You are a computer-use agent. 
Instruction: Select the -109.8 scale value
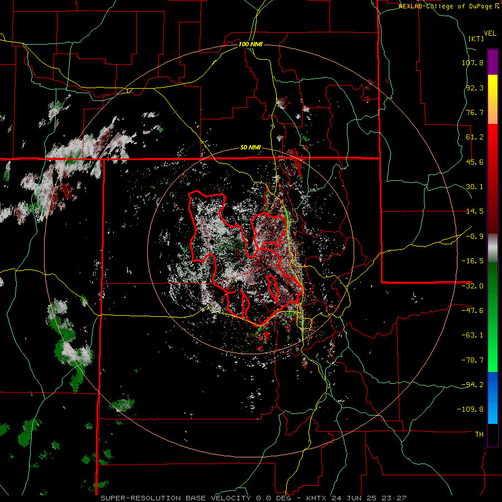[x=471, y=409]
